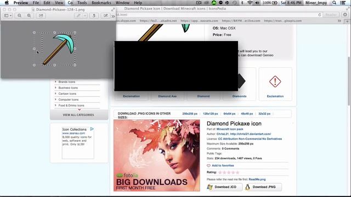
Task: Click the red down arrow under categories
Action: tap(79, 109)
